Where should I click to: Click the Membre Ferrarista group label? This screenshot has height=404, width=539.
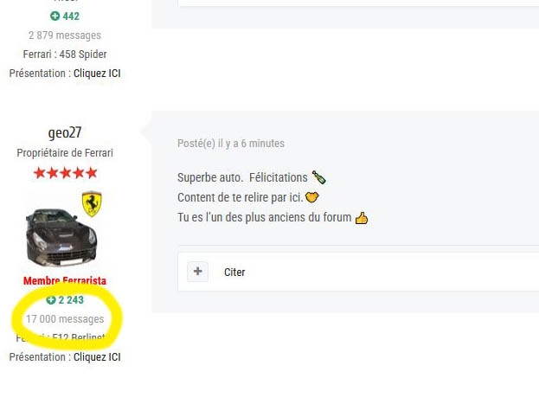click(x=65, y=280)
